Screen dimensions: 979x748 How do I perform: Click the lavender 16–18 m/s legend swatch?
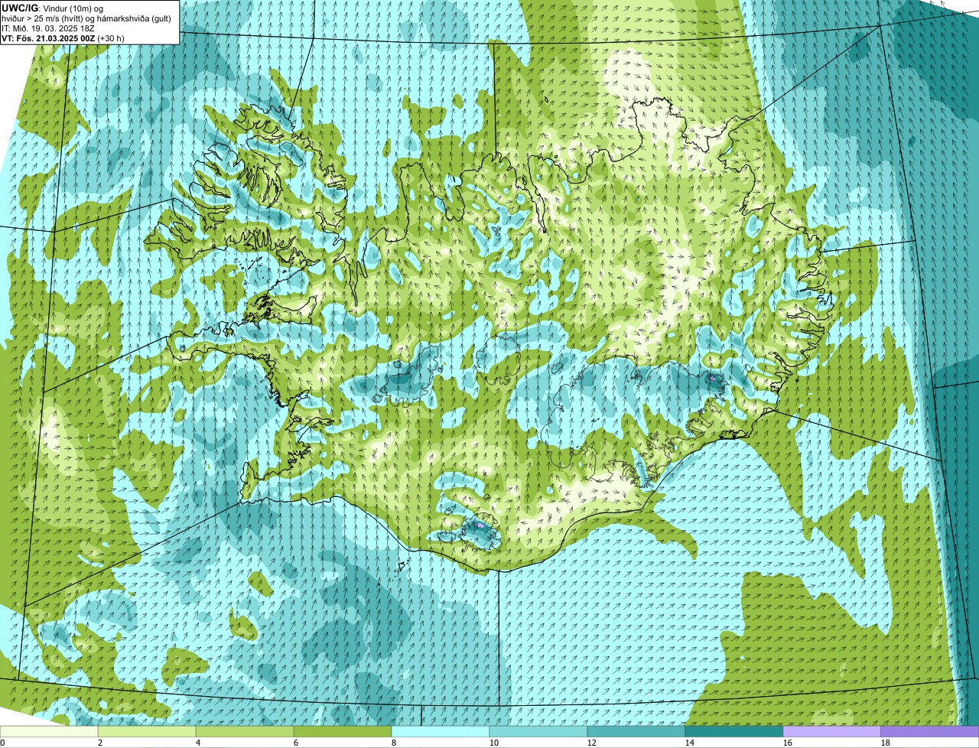[832, 731]
